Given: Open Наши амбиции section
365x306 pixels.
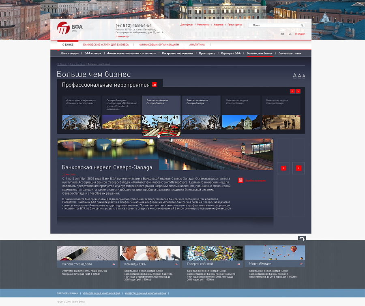Looking at the screenshot, I should pos(260,263).
